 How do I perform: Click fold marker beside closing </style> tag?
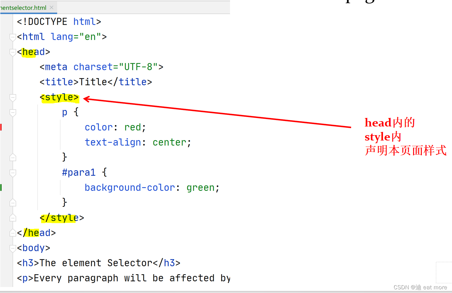[x=13, y=218]
